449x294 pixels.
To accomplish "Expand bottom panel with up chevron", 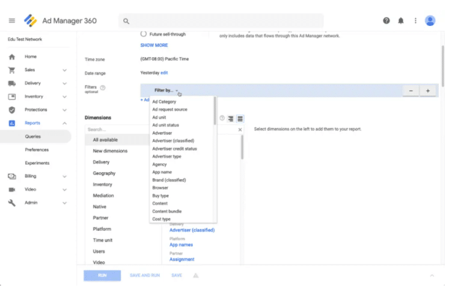I will 432,275.
